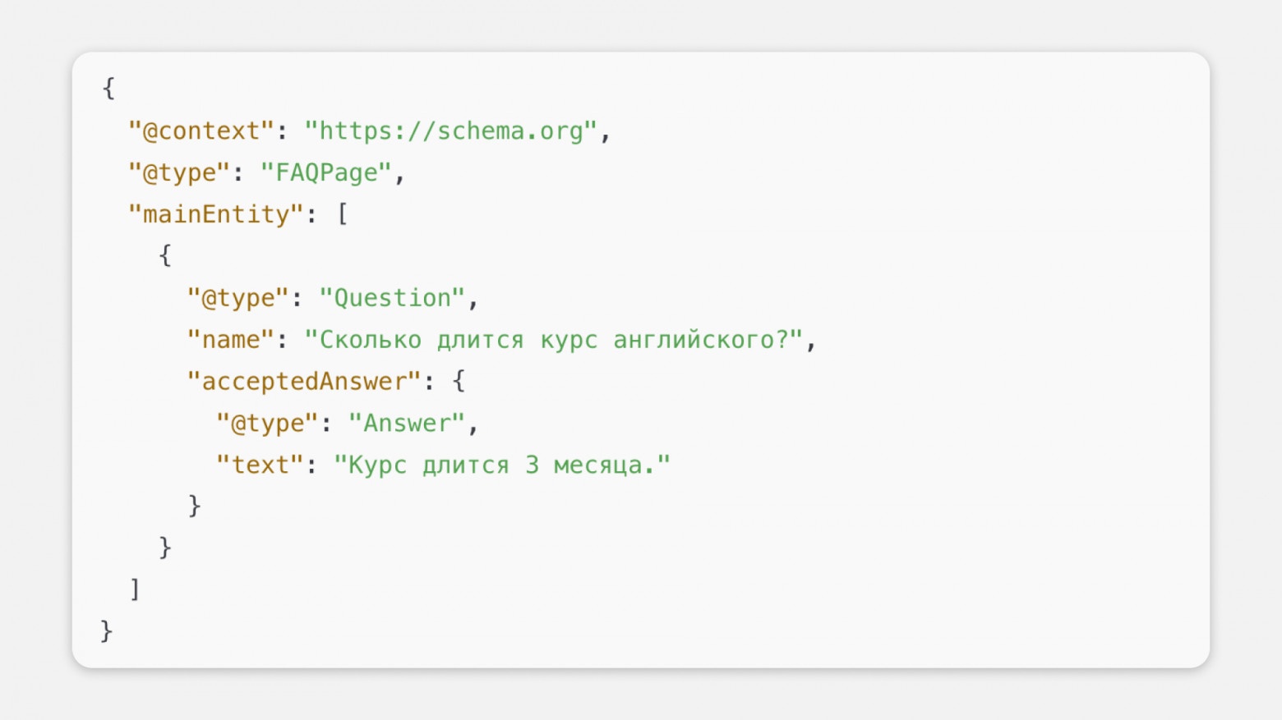This screenshot has width=1282, height=720.
Task: Click the opening square bracket after mainEntity
Action: point(343,215)
